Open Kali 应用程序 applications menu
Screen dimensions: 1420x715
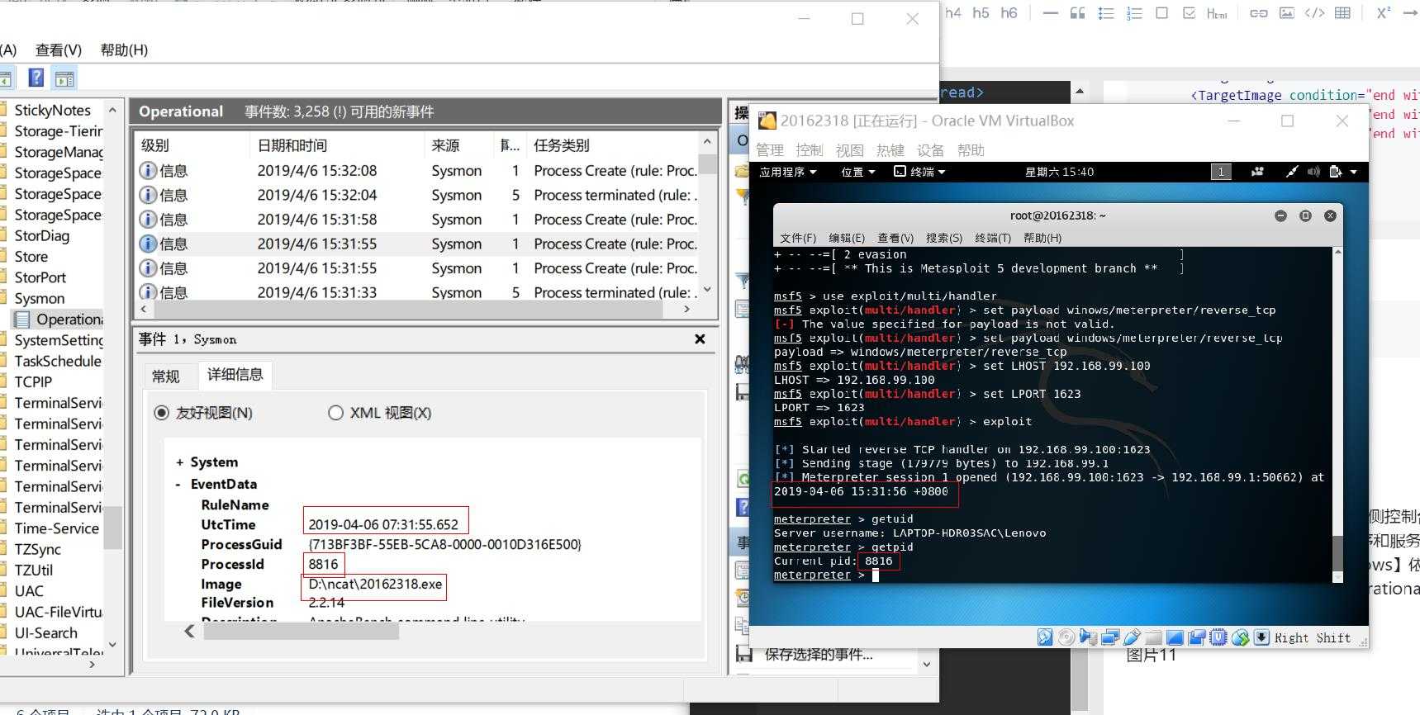click(x=787, y=172)
